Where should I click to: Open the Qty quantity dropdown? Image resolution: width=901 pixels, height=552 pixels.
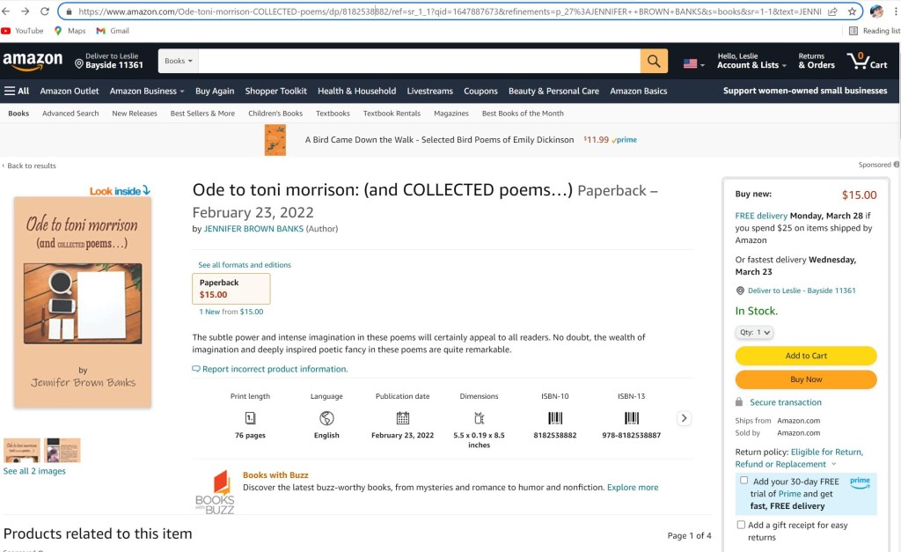754,332
